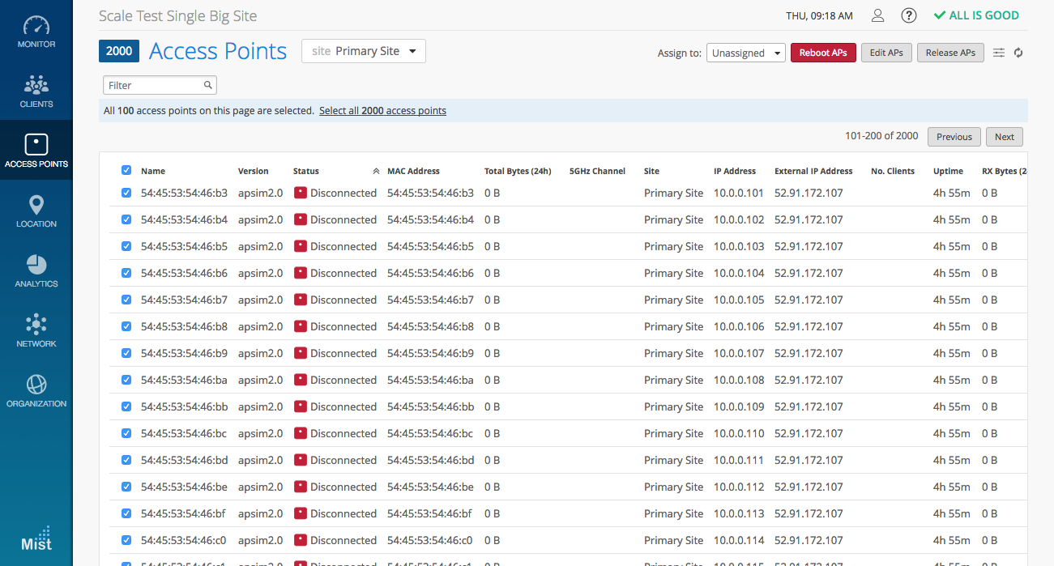This screenshot has width=1054, height=566.
Task: Click the user account icon
Action: coord(877,15)
